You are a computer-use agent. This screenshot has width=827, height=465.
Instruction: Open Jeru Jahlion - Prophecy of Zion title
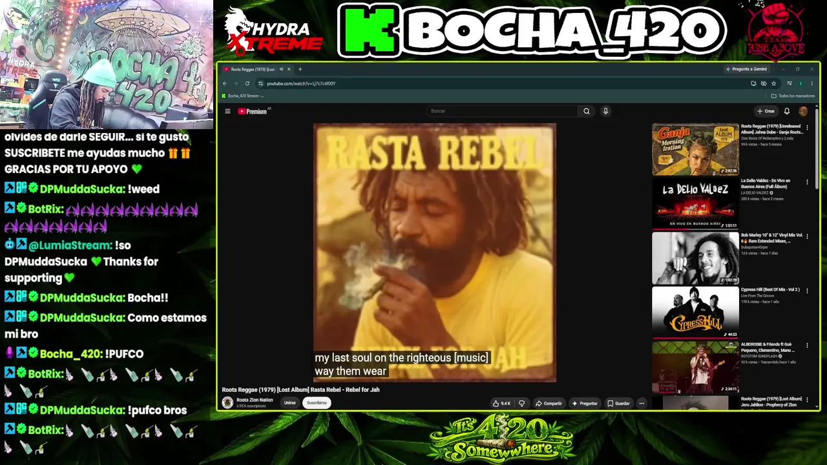(x=771, y=402)
